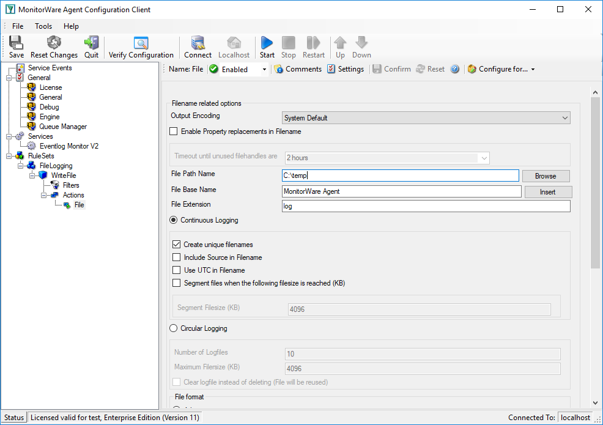603x425 pixels.
Task: Toggle Clear logfile instead of deleting checkbox
Action: 177,382
